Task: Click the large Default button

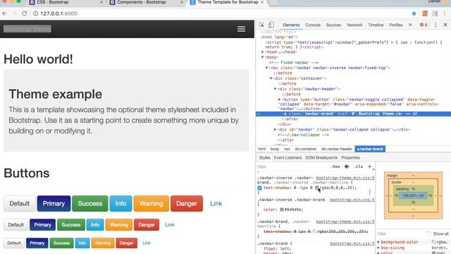Action: click(x=20, y=204)
